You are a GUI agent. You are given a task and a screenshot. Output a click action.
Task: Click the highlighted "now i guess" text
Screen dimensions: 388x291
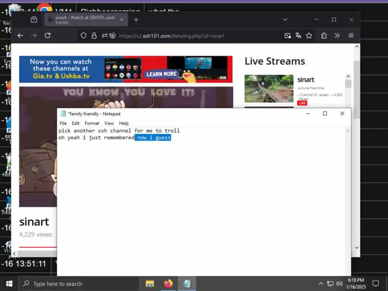click(153, 138)
